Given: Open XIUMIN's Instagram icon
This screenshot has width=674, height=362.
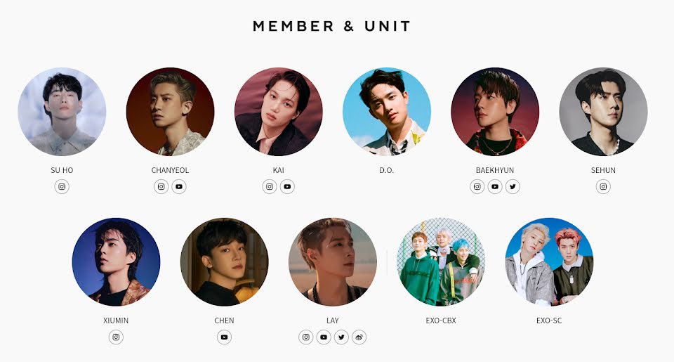Looking at the screenshot, I should [116, 337].
